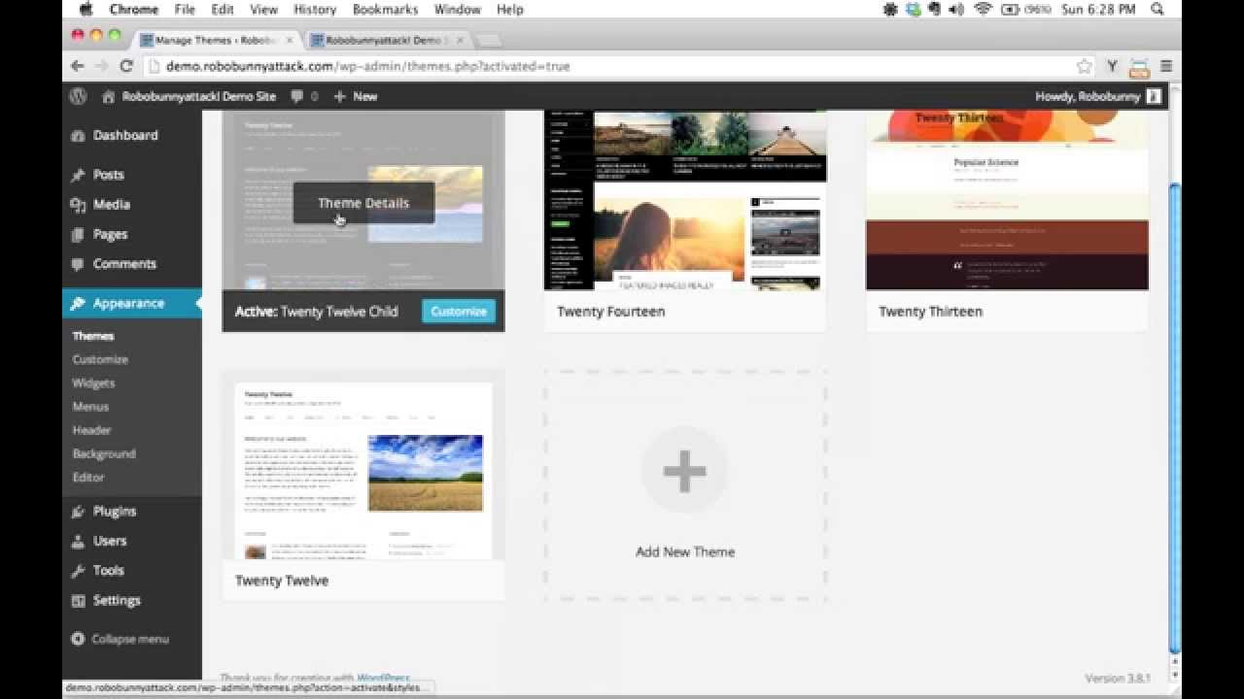Image resolution: width=1244 pixels, height=699 pixels.
Task: Click the browser forward arrow
Action: pyautogui.click(x=101, y=66)
